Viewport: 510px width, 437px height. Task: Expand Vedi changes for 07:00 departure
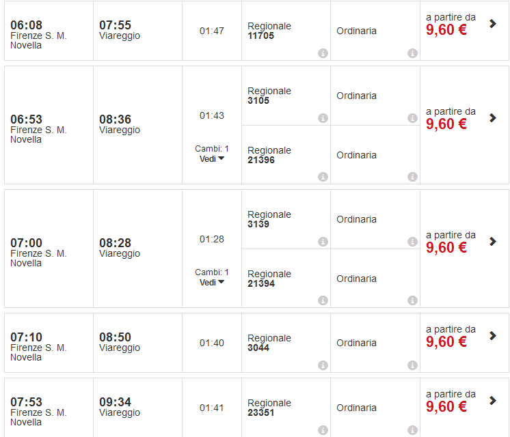(x=212, y=282)
